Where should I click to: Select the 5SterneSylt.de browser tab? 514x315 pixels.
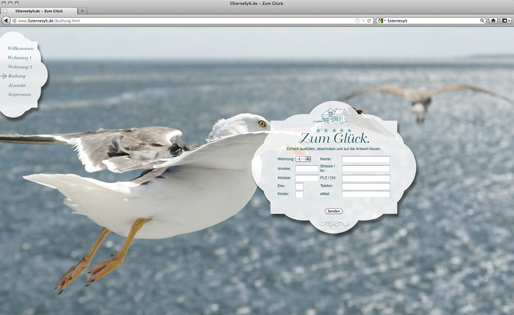coord(40,11)
